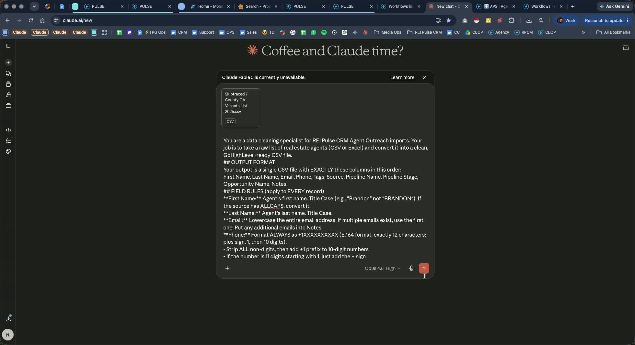The image size is (635, 345).
Task: Send the message with the orange arrow button
Action: [x=424, y=268]
